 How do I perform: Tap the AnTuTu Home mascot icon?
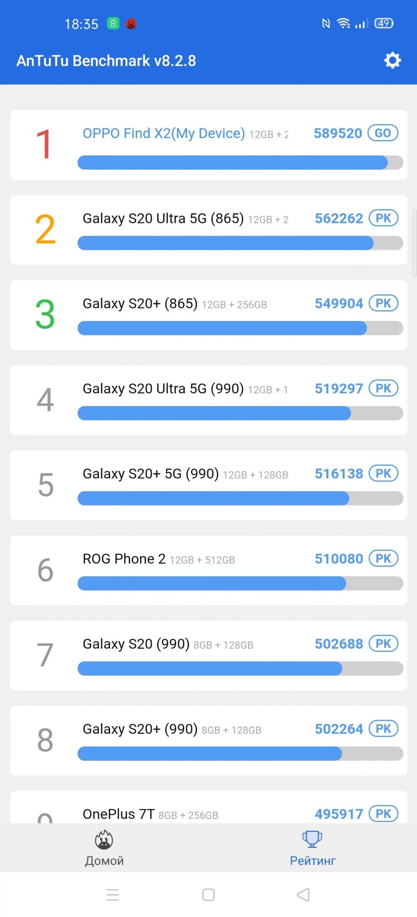click(x=104, y=840)
